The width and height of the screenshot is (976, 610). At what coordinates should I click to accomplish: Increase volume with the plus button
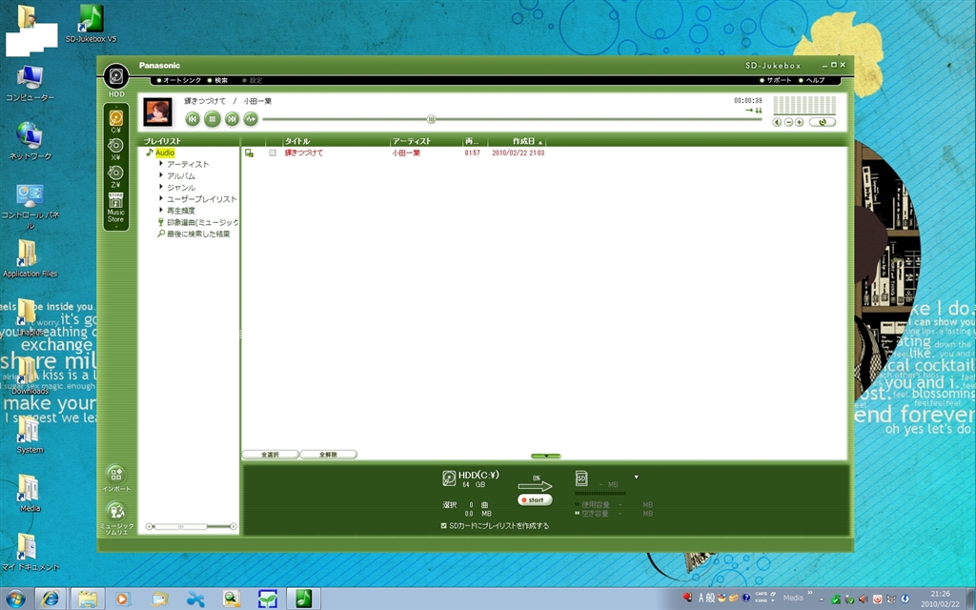coord(800,122)
